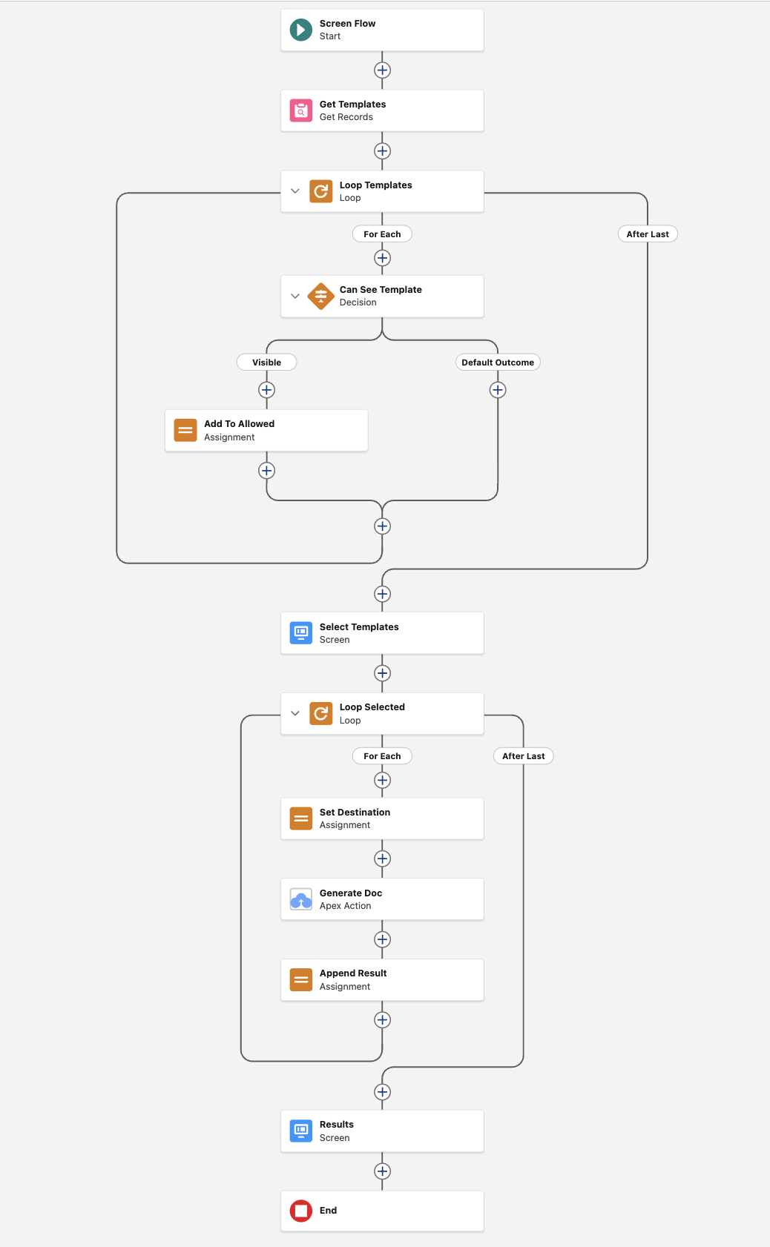Select the Results screen icon
This screenshot has width=770, height=1247.
300,1131
